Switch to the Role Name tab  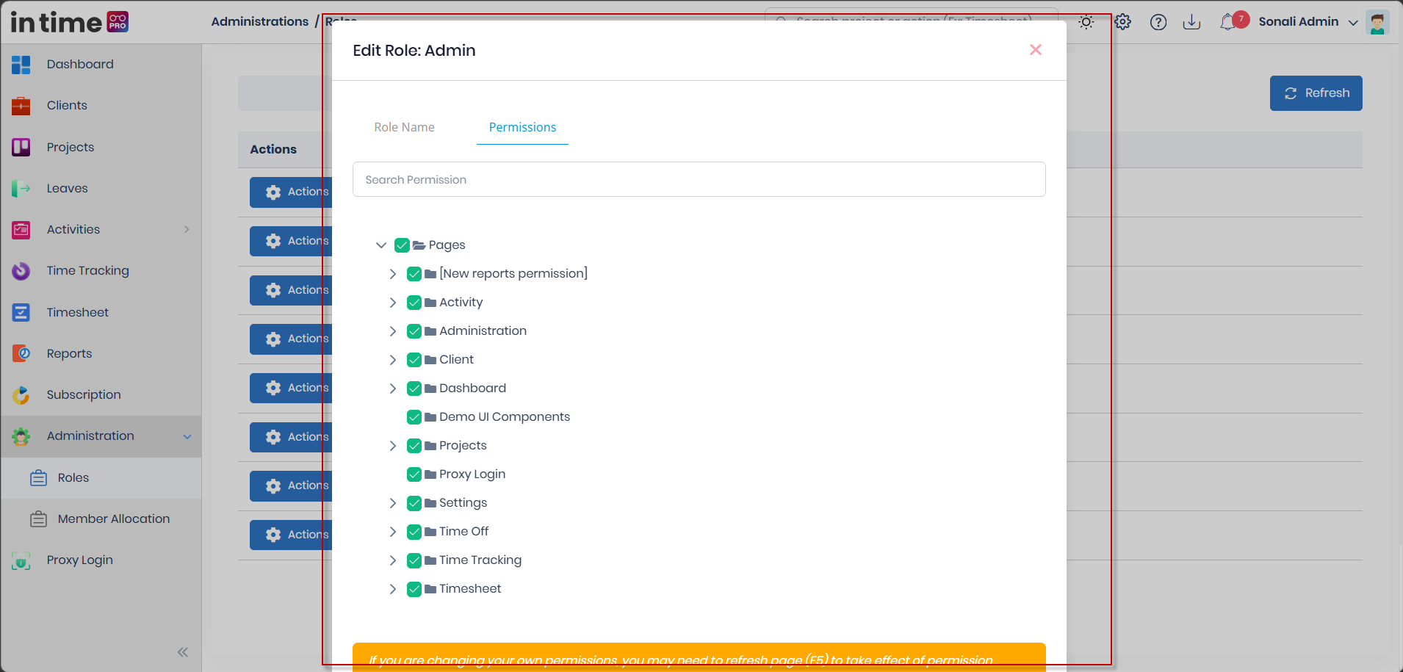pos(404,127)
